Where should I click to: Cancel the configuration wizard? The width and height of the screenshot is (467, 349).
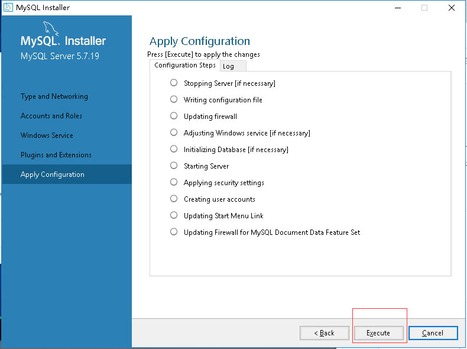coord(433,333)
